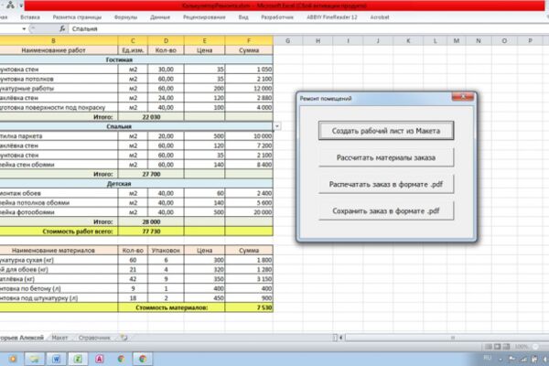Click total value 77 730
The image size is (549, 366).
coord(151,231)
